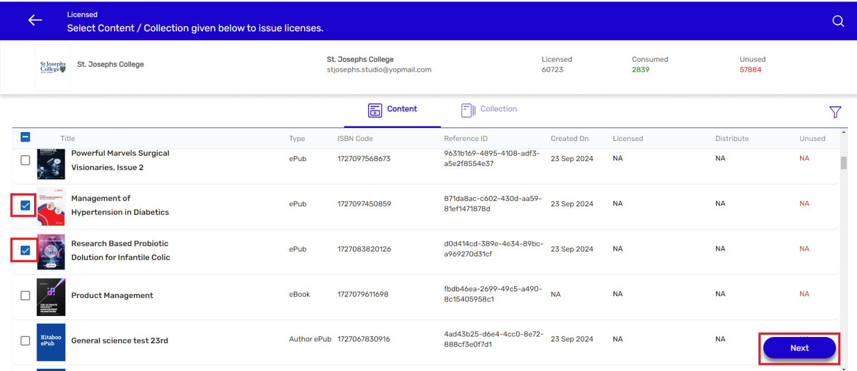The width and height of the screenshot is (857, 371).
Task: Click reference ID starting fbdb46ea
Action: (x=493, y=294)
